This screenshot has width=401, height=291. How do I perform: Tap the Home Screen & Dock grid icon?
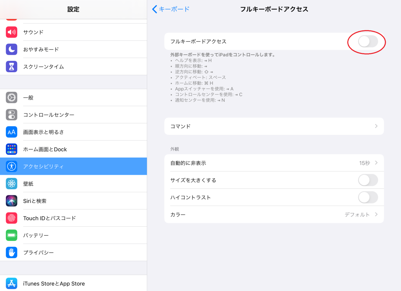click(11, 149)
